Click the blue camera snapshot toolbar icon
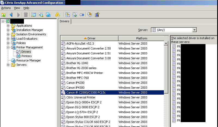The width and height of the screenshot is (218, 127). coord(48,15)
